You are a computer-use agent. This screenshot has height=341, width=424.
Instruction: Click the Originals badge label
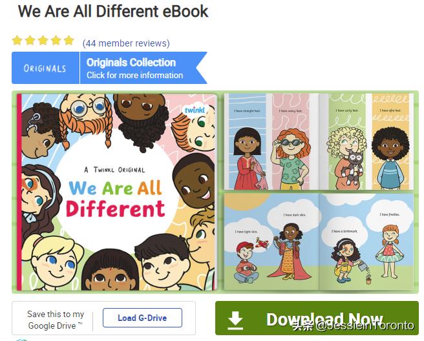45,68
